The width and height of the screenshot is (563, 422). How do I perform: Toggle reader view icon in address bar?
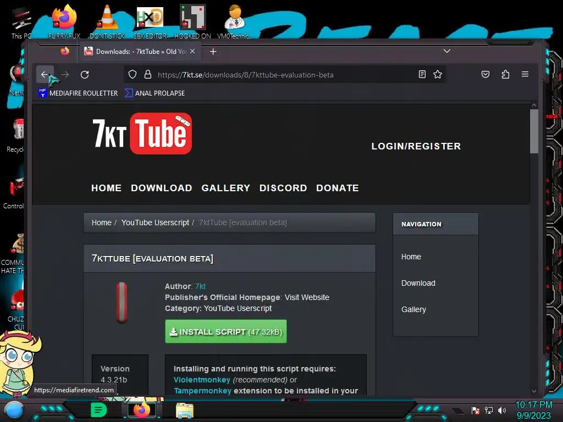pyautogui.click(x=422, y=74)
